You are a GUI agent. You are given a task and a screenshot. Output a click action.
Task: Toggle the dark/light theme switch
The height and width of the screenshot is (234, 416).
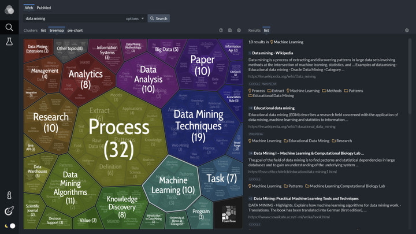pos(10,226)
